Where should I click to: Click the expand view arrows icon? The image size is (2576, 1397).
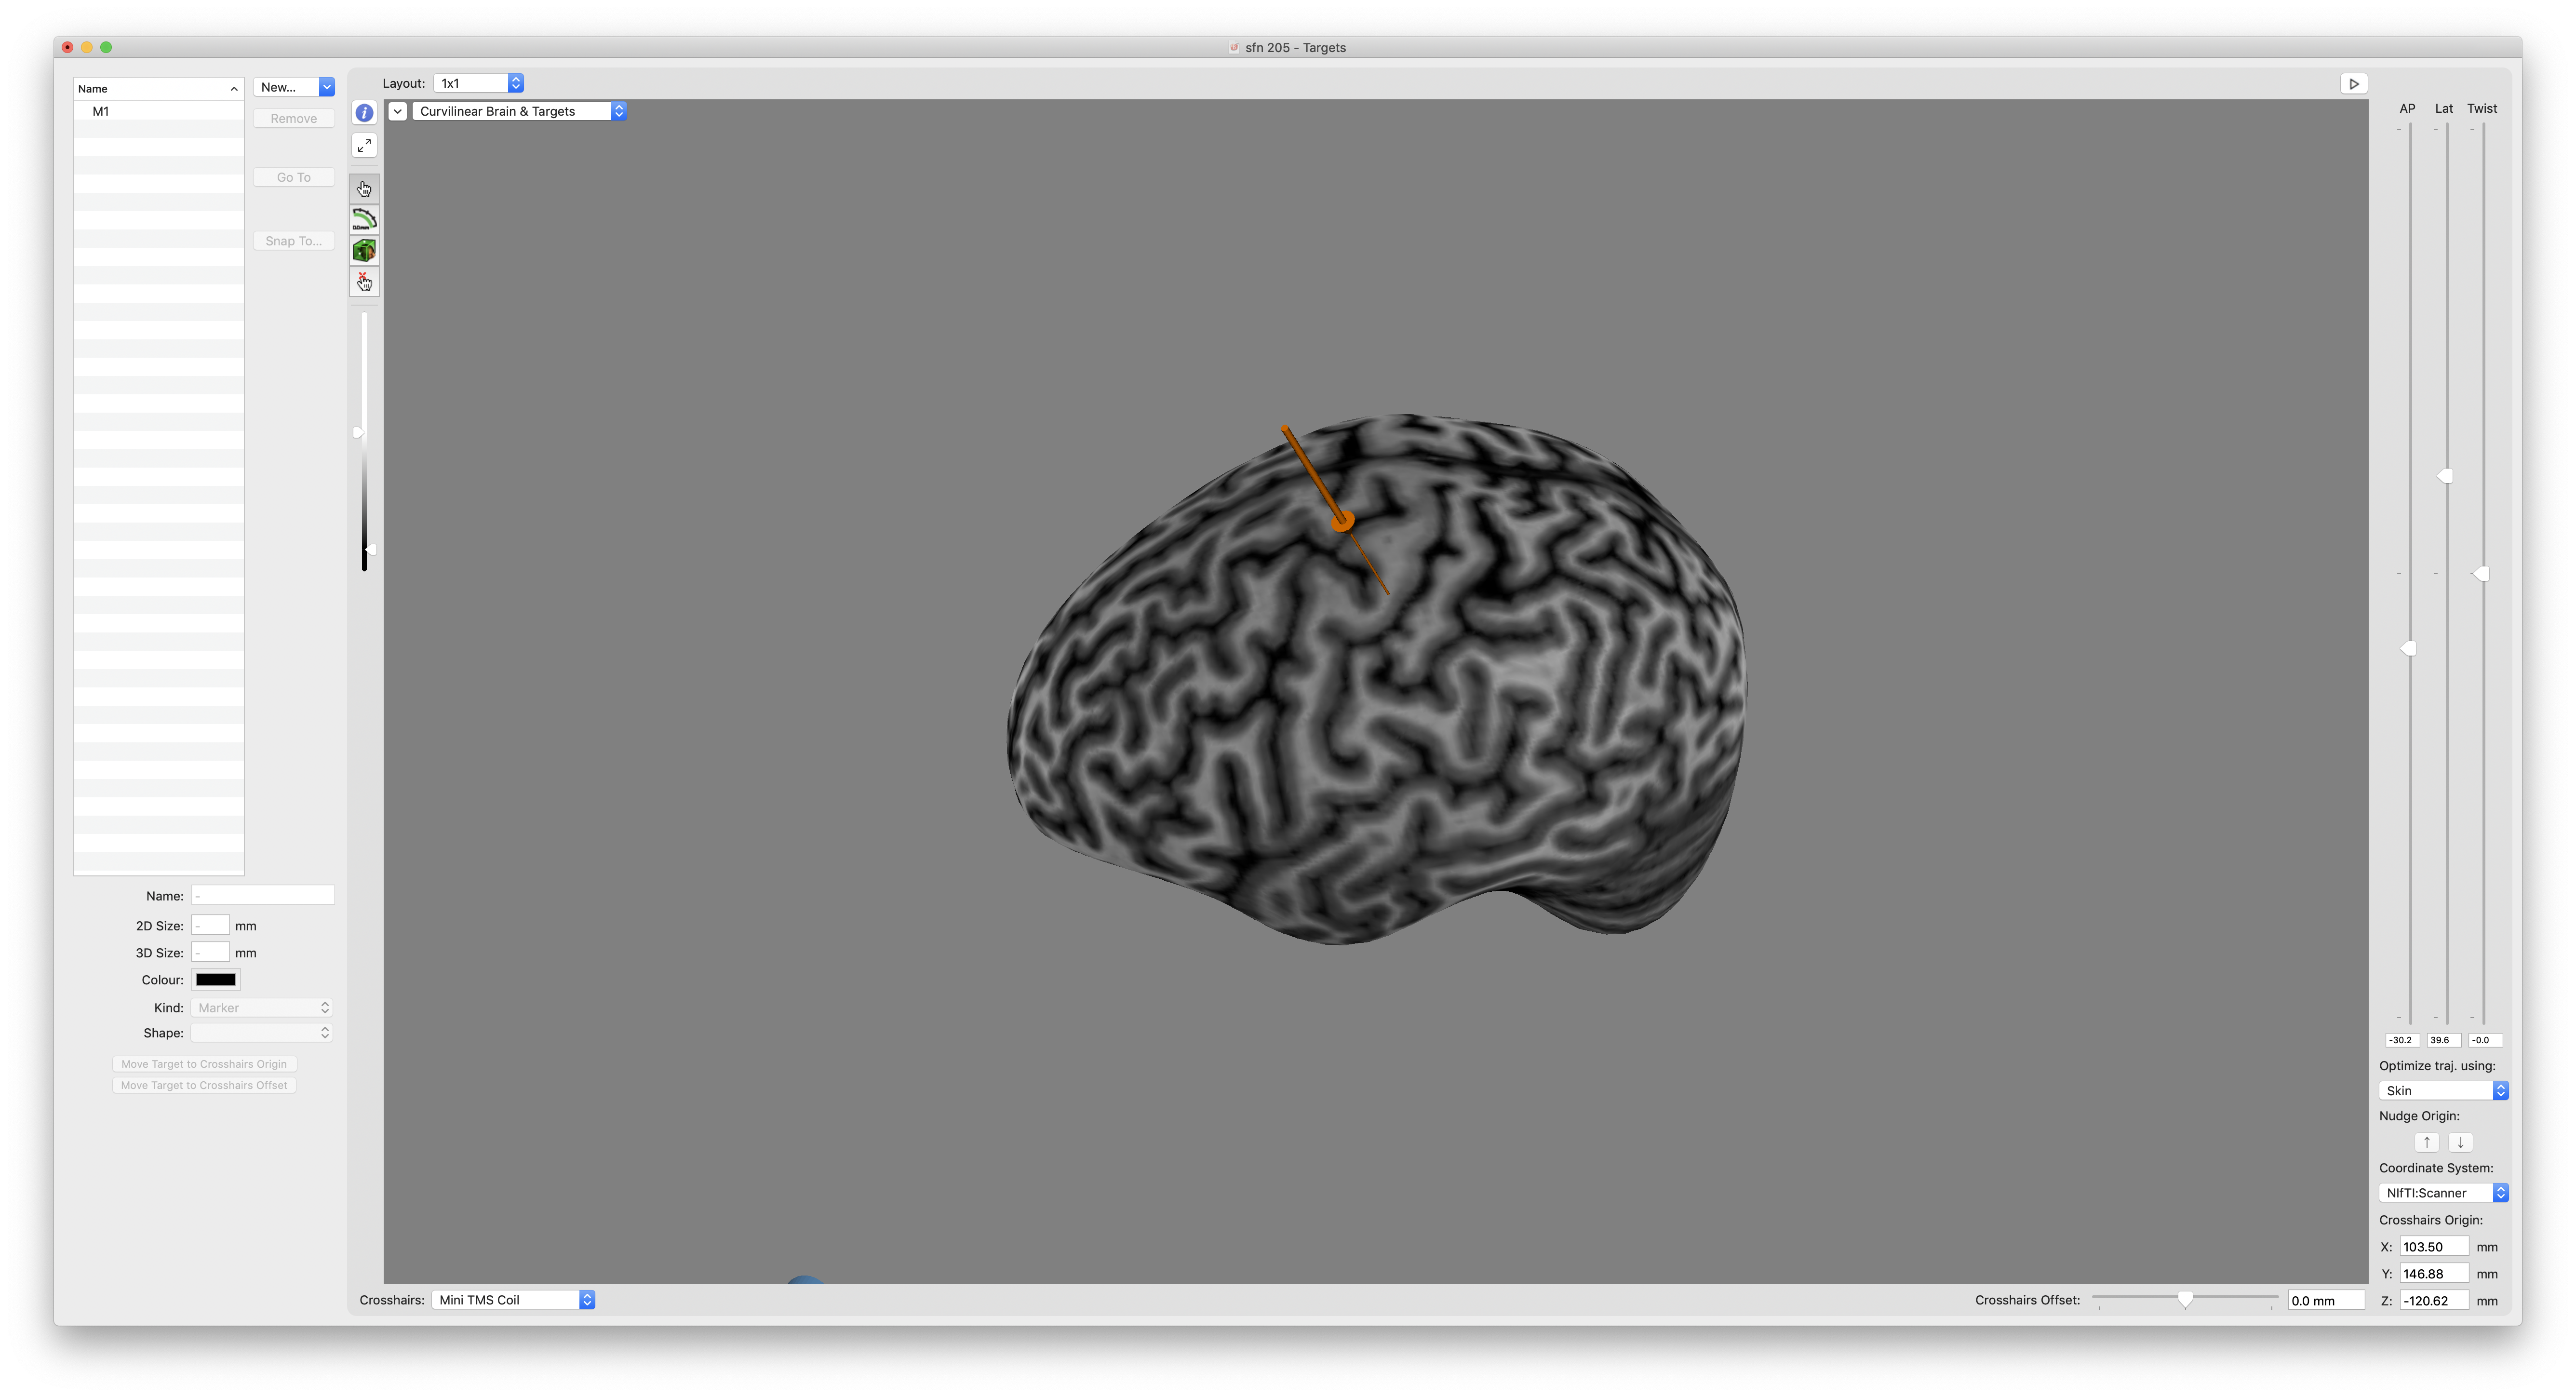[364, 146]
